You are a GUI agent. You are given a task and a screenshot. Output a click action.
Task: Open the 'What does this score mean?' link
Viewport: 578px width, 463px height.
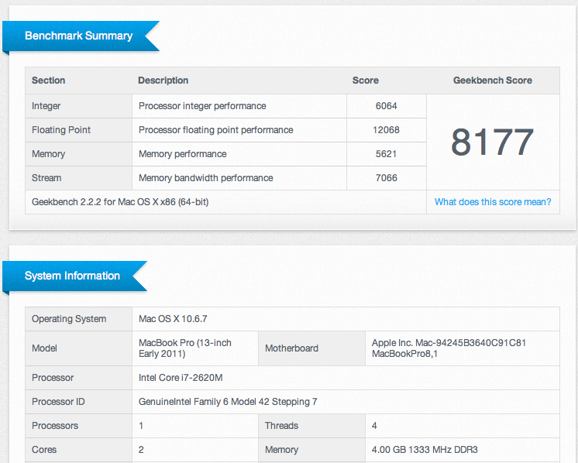click(493, 202)
